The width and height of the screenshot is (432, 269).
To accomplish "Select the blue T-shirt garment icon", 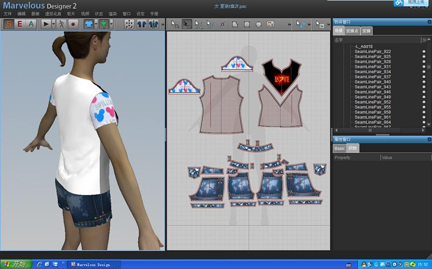I will [x=88, y=24].
